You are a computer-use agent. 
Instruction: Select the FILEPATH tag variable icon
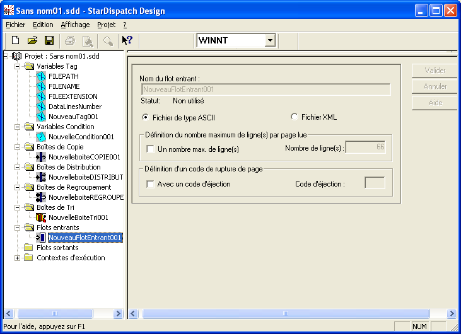[42, 76]
